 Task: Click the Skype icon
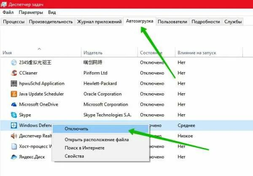coord(14,115)
